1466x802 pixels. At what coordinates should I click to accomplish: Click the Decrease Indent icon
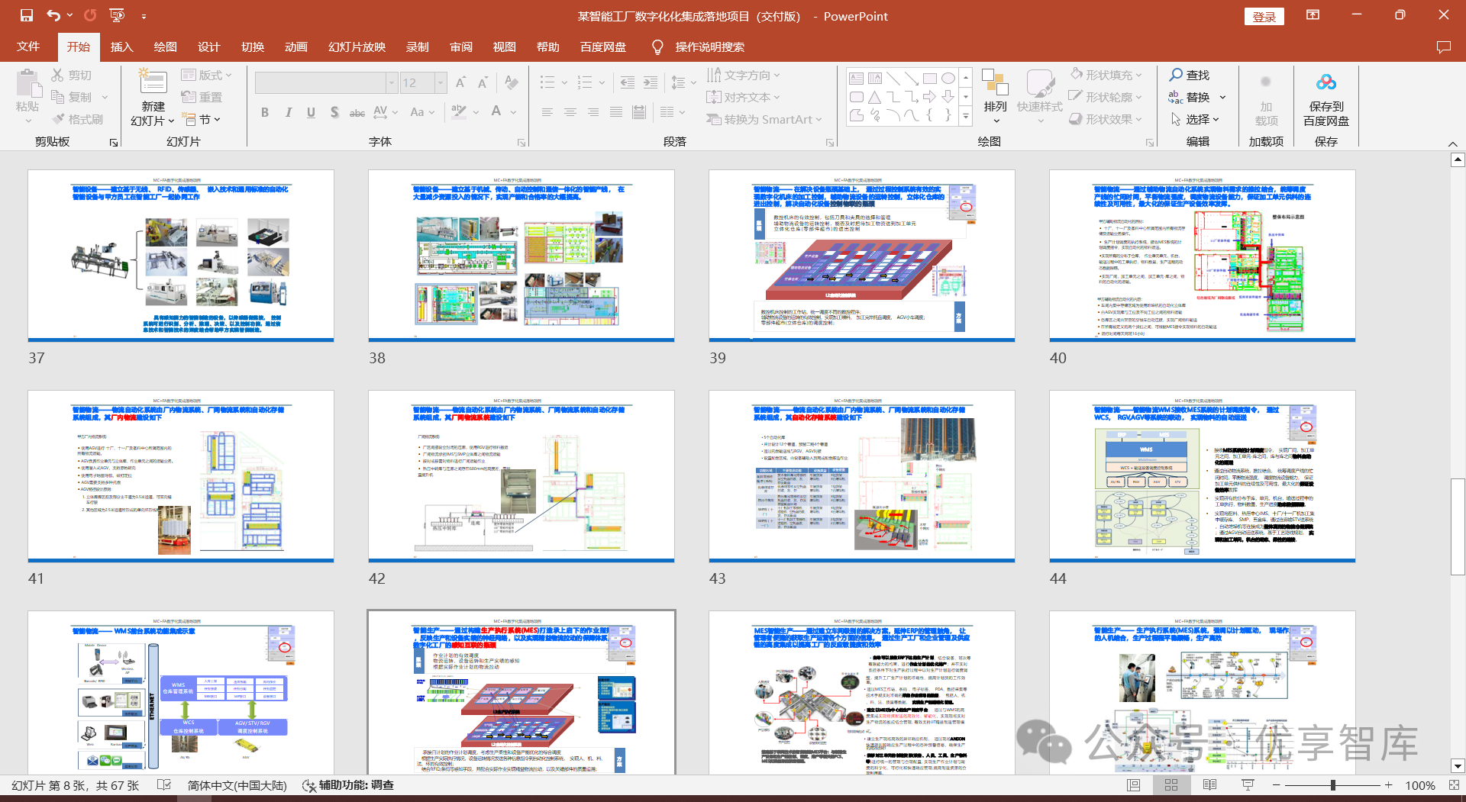[628, 82]
